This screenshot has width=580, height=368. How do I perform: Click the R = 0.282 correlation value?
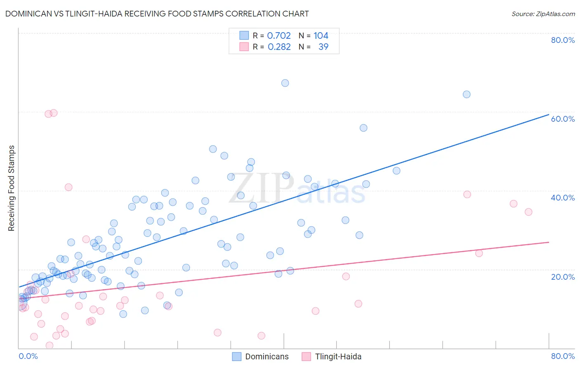[x=272, y=47]
